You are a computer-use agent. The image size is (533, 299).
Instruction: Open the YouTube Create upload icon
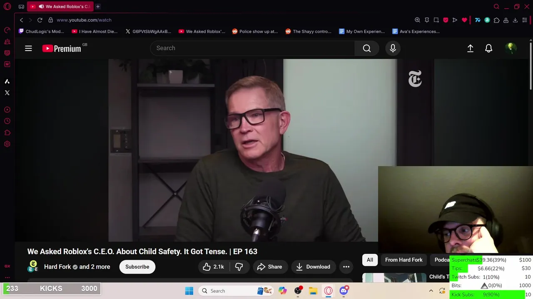click(x=470, y=49)
